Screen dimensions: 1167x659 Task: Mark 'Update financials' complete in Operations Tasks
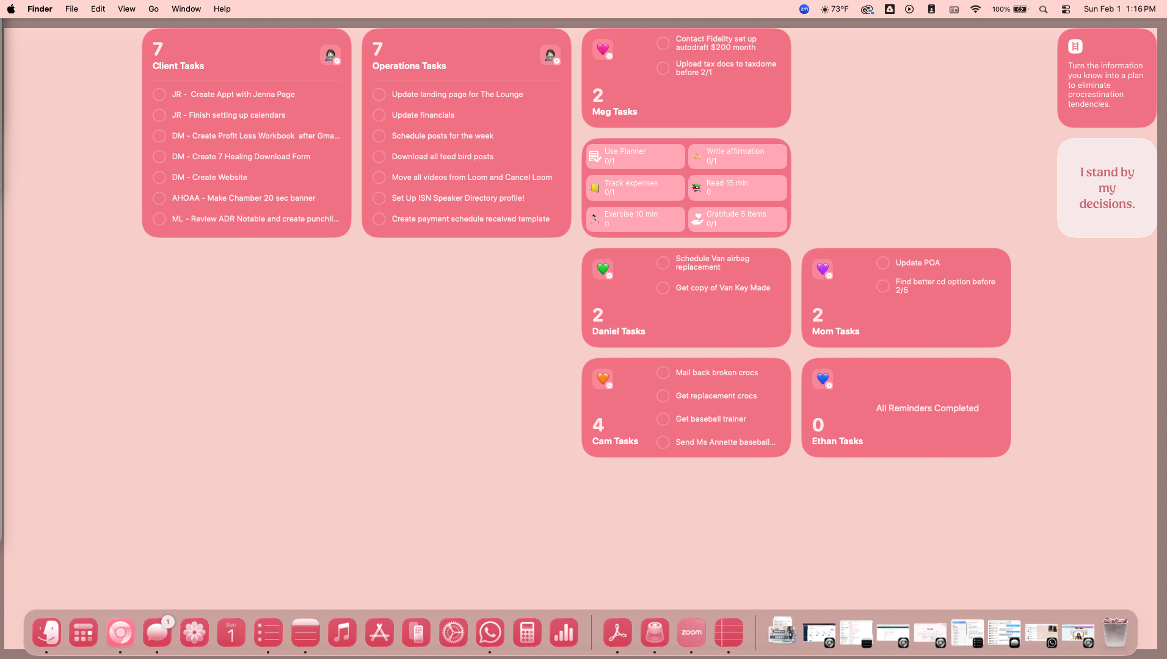379,115
